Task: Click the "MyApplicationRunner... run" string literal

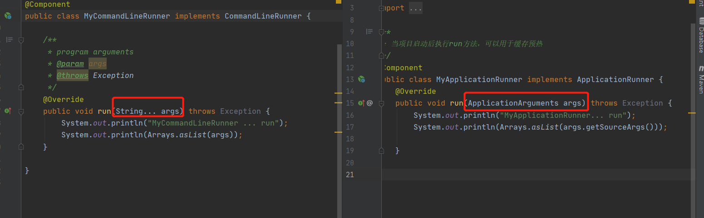Action: pos(563,115)
